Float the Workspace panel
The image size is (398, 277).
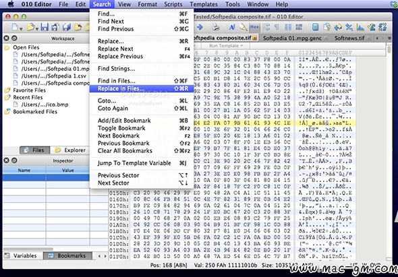tap(14, 38)
